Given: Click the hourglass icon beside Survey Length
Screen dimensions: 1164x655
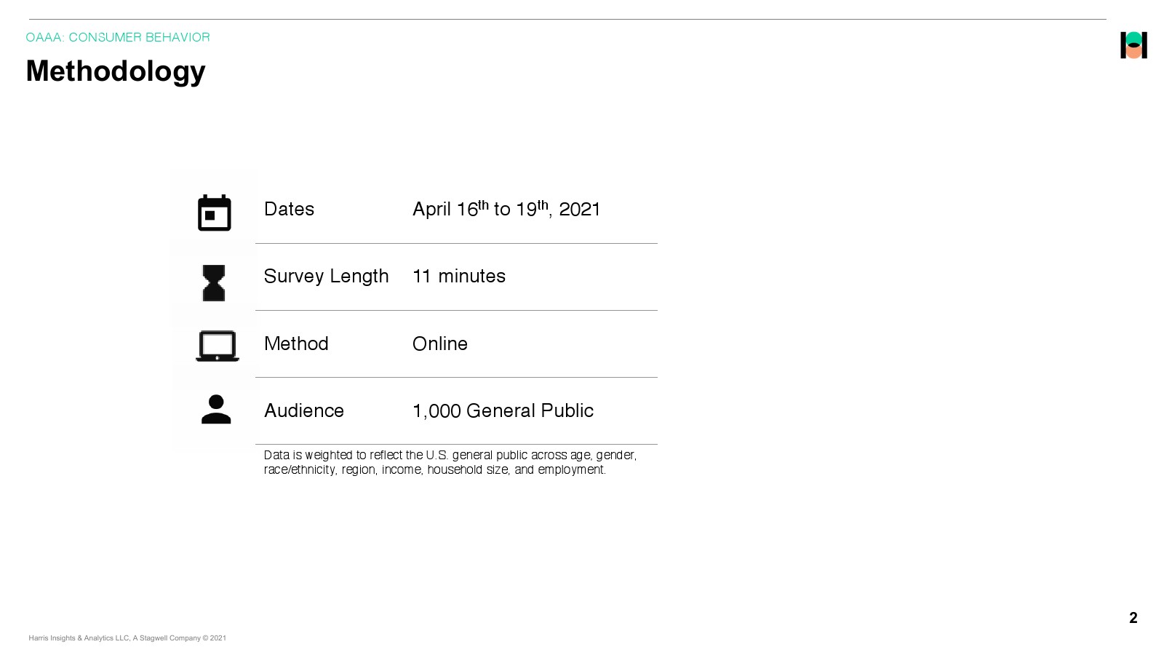Looking at the screenshot, I should 214,283.
